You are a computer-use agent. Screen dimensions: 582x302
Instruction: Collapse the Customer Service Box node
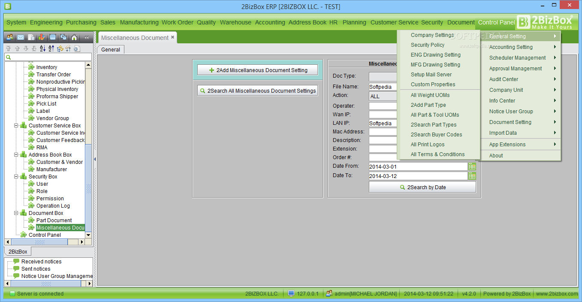[16, 126]
